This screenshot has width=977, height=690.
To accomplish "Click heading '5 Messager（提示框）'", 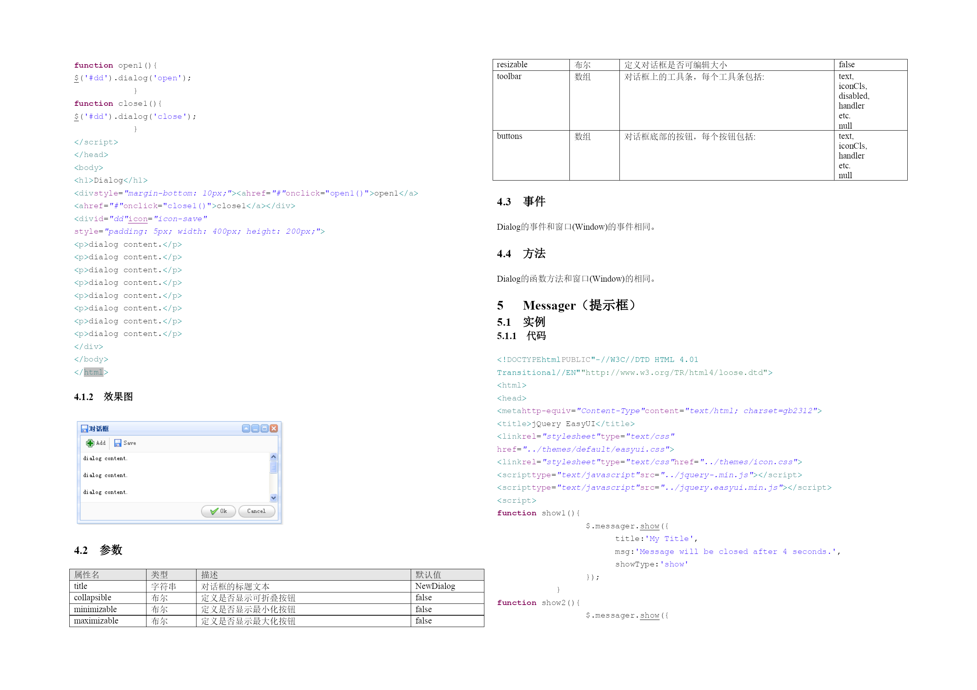I will coord(567,305).
